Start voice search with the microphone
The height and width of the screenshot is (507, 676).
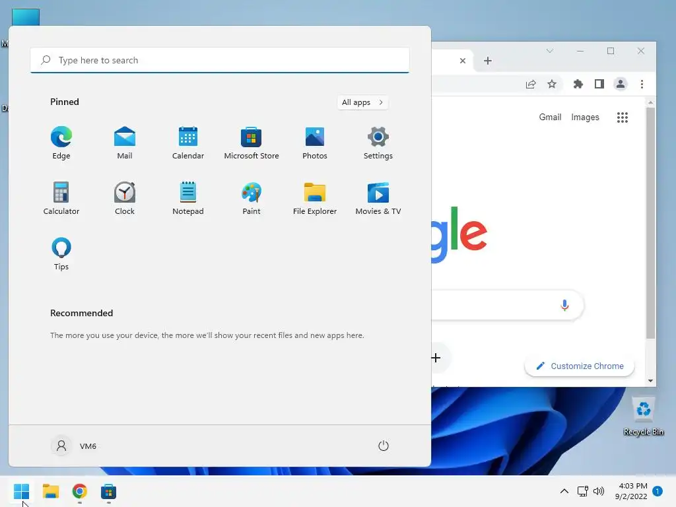click(564, 305)
